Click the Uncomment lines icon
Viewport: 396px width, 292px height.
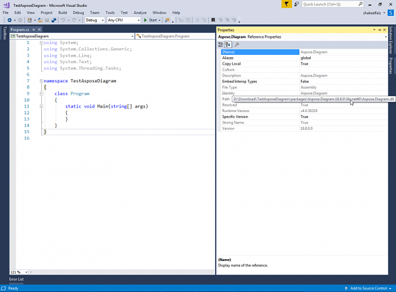pyautogui.click(x=204, y=20)
